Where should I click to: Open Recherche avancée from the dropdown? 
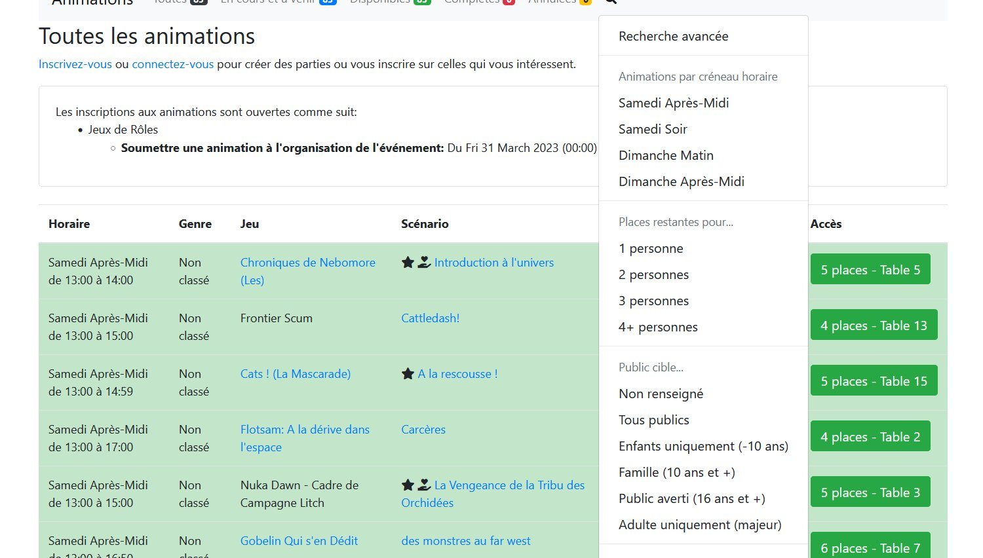[673, 36]
